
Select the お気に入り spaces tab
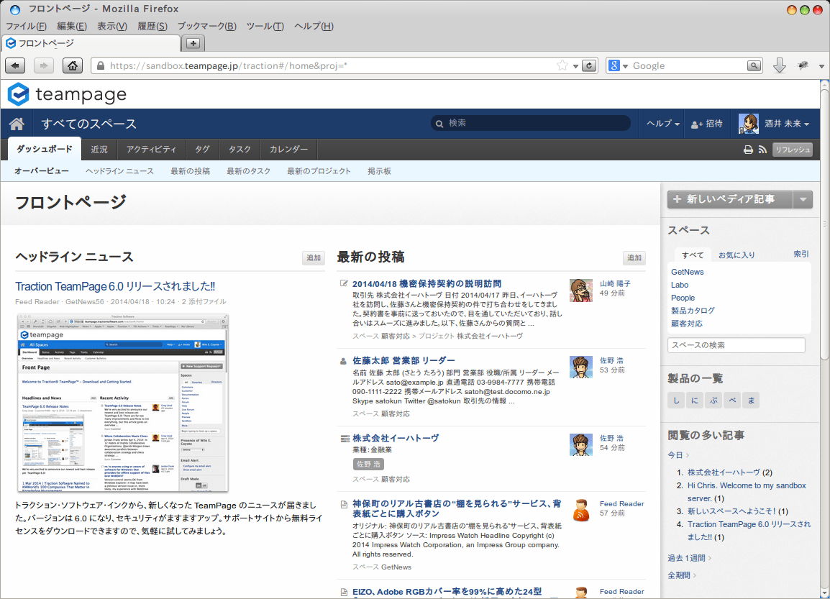736,255
